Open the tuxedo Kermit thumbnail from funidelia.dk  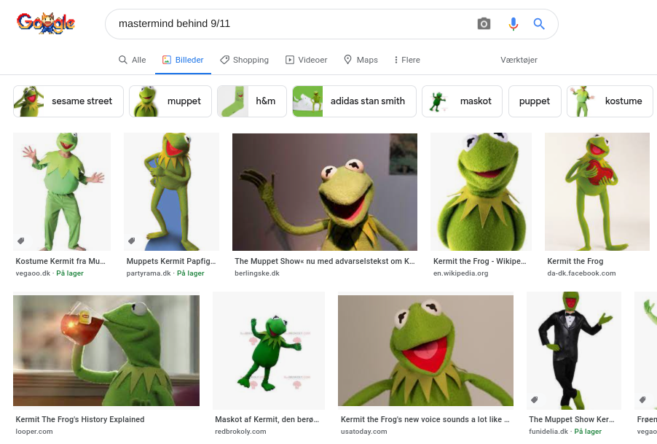coord(573,350)
